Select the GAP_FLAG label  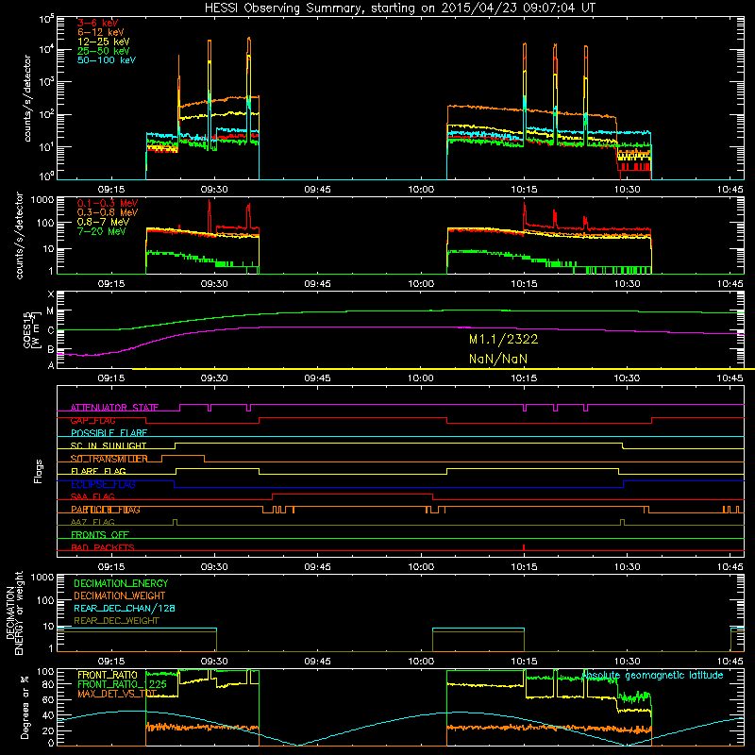pyautogui.click(x=92, y=420)
